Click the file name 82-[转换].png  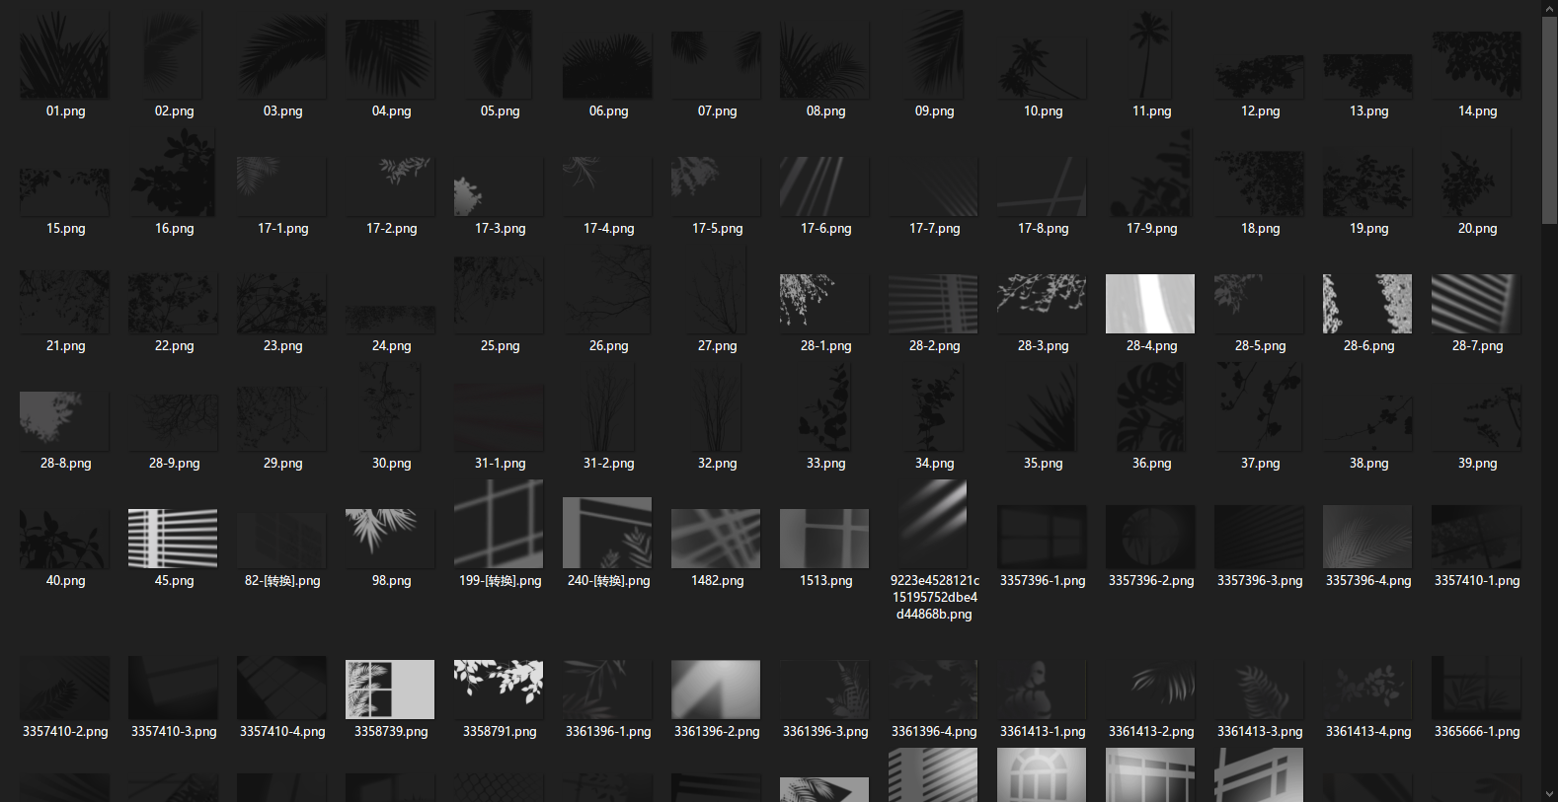pyautogui.click(x=282, y=581)
